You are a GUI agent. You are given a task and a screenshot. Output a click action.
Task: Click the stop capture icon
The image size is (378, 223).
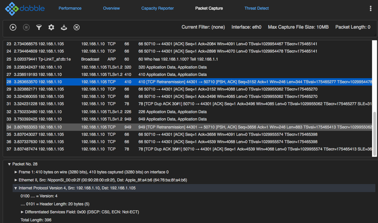(26, 27)
